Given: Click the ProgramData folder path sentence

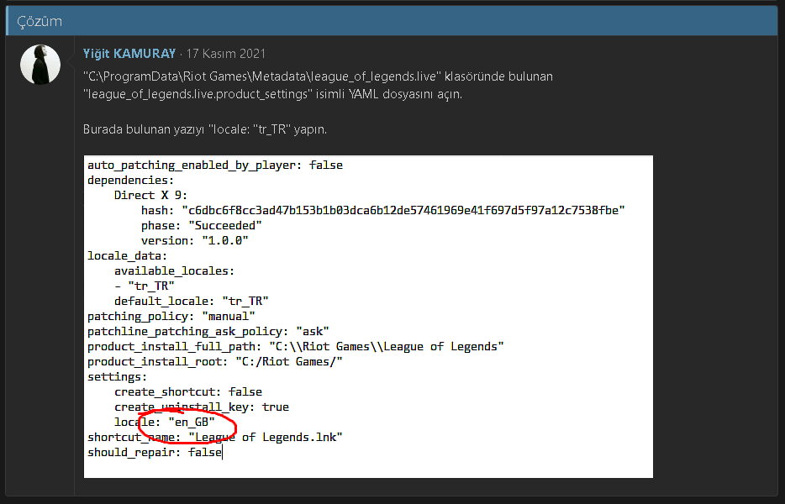Looking at the screenshot, I should click(318, 76).
